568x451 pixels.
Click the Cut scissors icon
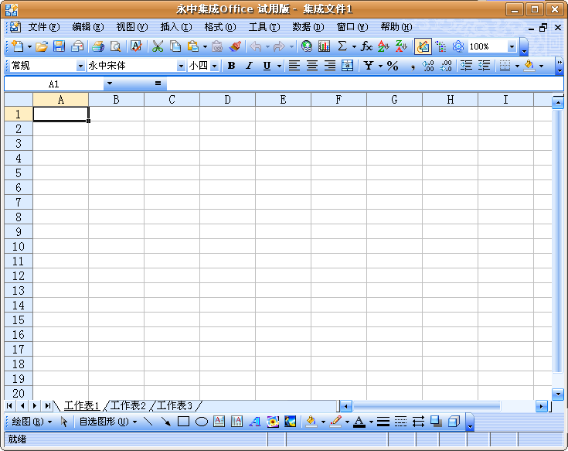pyautogui.click(x=158, y=46)
